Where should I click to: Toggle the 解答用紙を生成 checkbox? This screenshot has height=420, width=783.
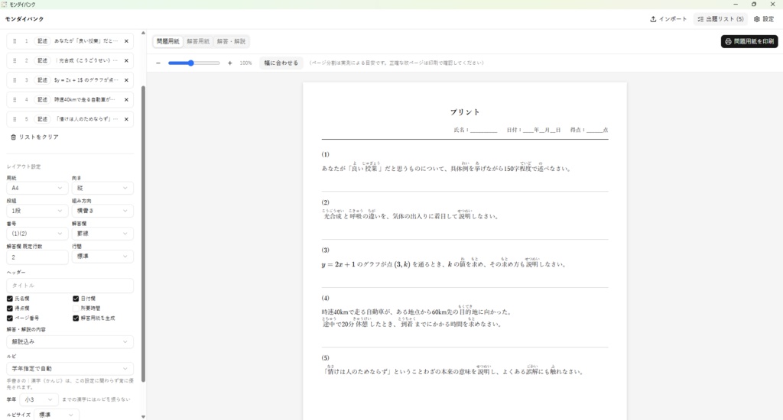76,318
